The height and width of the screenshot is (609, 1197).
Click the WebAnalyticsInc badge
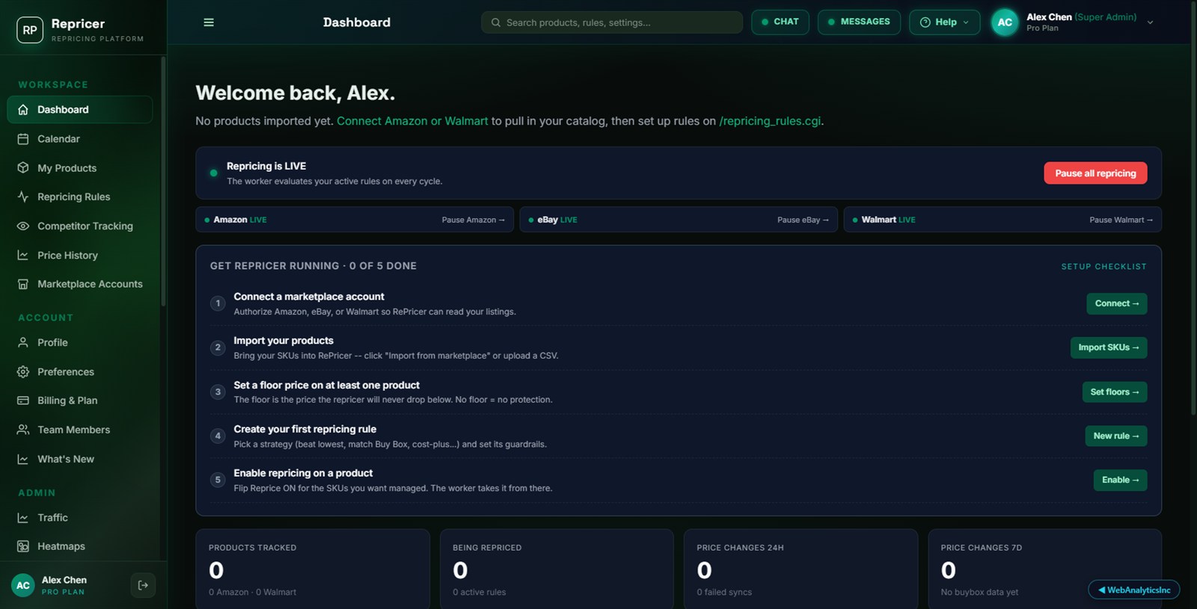click(x=1134, y=590)
